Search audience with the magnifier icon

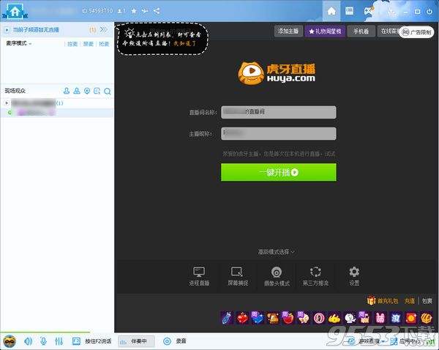point(108,91)
